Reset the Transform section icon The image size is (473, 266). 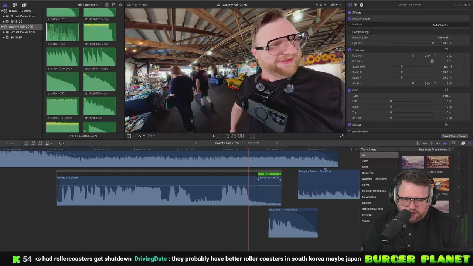tap(446, 50)
